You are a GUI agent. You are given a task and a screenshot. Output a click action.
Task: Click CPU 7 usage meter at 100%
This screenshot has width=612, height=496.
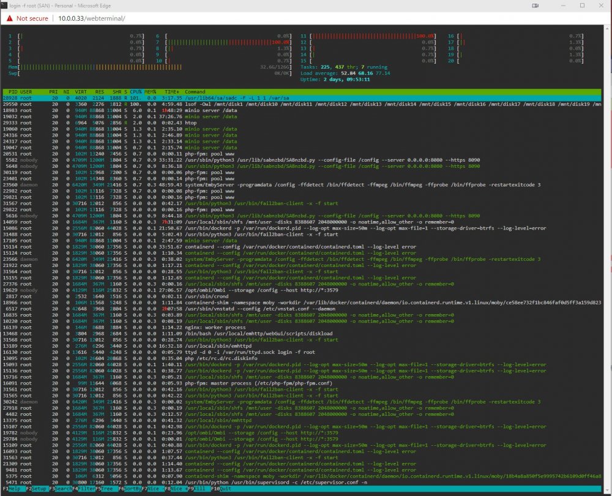pyautogui.click(x=223, y=42)
